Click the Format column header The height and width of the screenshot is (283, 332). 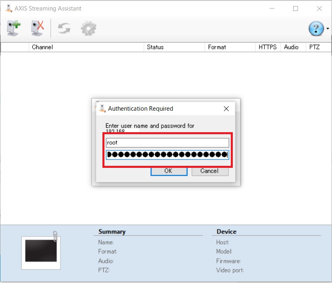tap(230, 47)
